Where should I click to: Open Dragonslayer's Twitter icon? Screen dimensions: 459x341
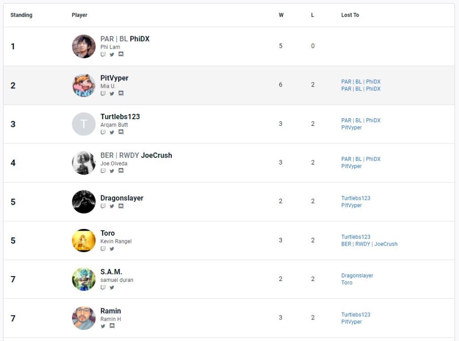tap(112, 207)
